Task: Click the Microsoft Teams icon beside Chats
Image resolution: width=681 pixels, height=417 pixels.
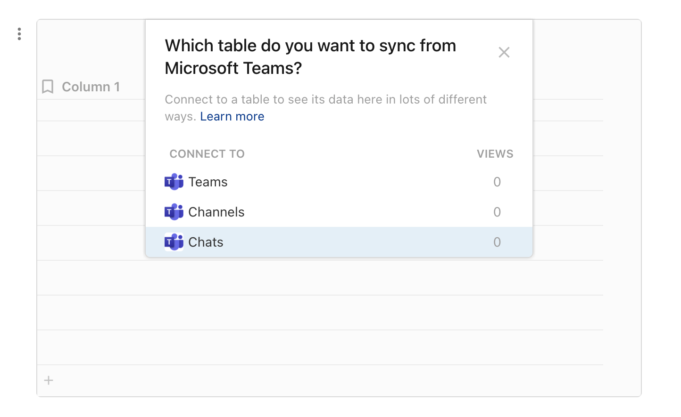Action: pos(174,242)
